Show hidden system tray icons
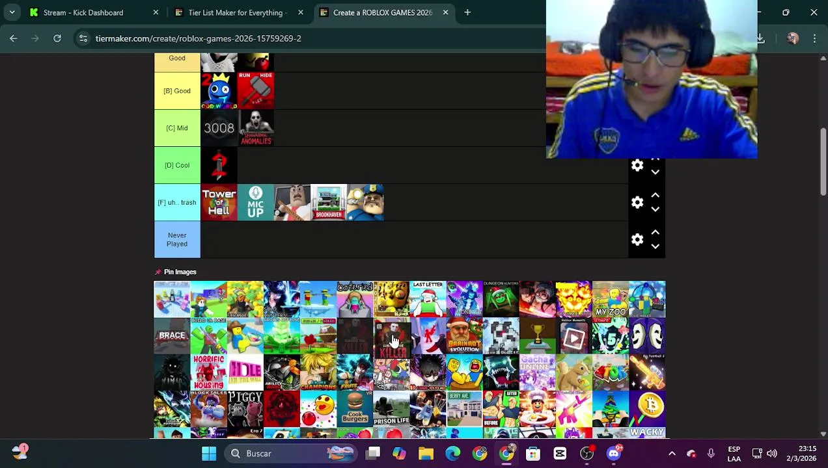This screenshot has height=468, width=828. [x=672, y=453]
